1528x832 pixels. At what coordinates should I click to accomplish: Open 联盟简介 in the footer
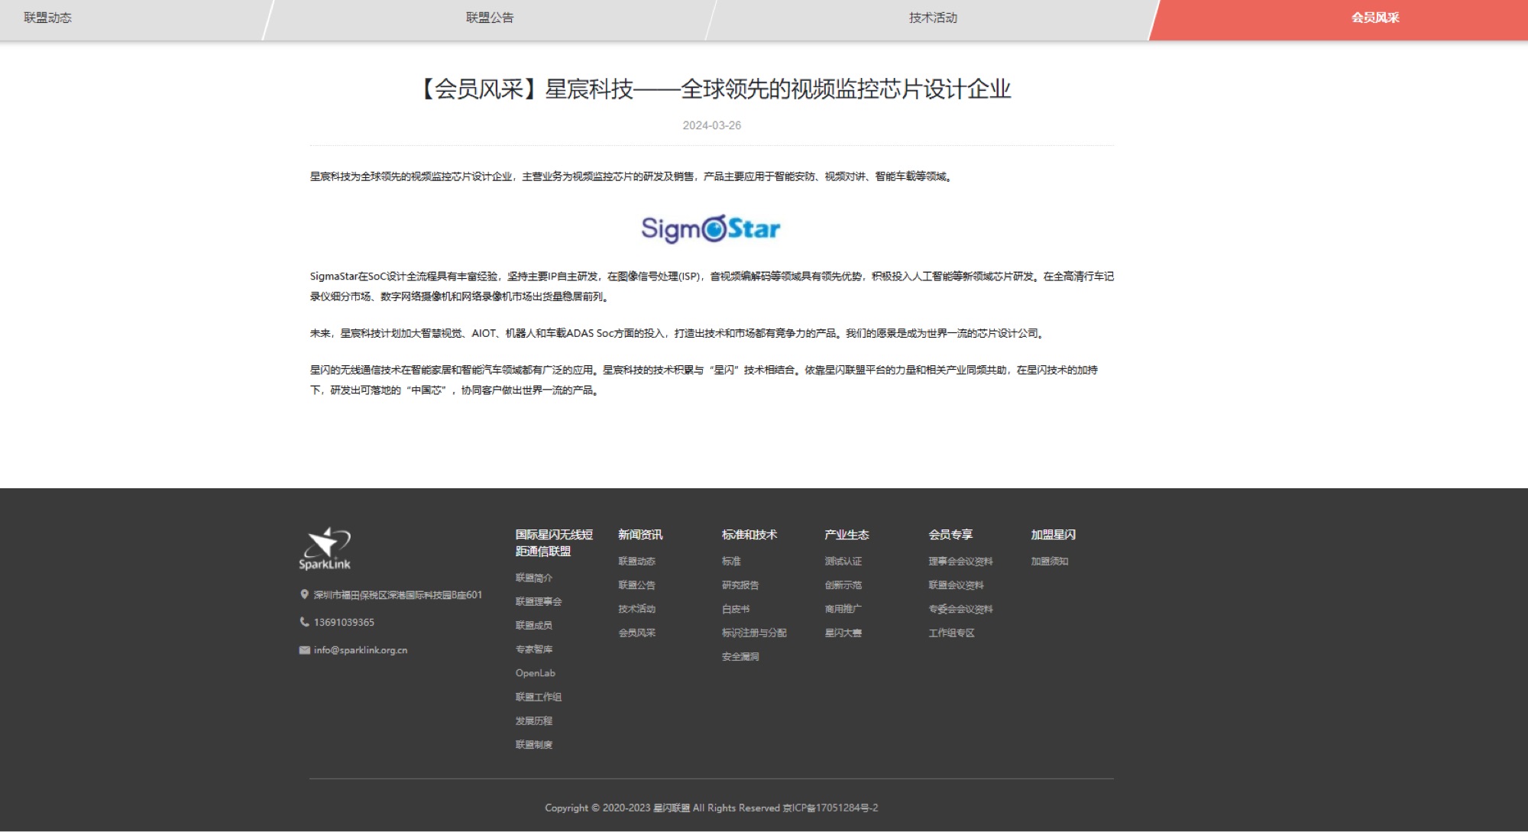click(x=533, y=578)
